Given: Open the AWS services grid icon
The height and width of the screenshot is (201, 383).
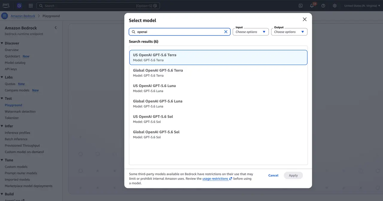Looking at the screenshot, I should click(x=31, y=6).
